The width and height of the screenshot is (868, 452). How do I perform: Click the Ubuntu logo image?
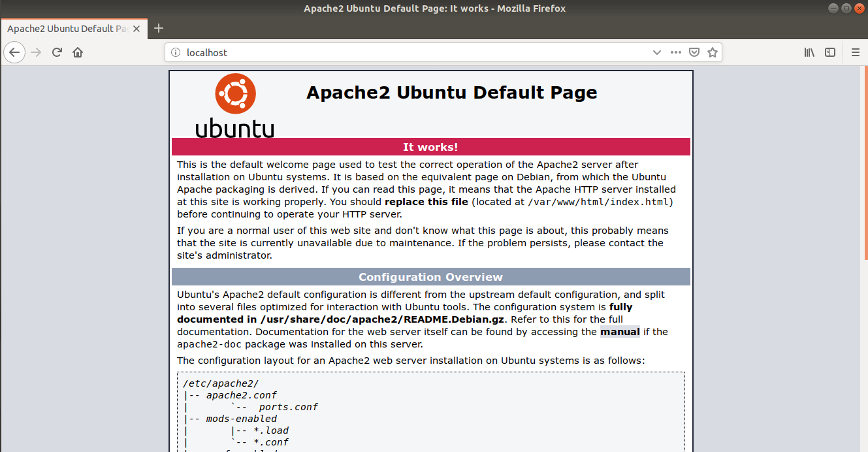coord(235,105)
